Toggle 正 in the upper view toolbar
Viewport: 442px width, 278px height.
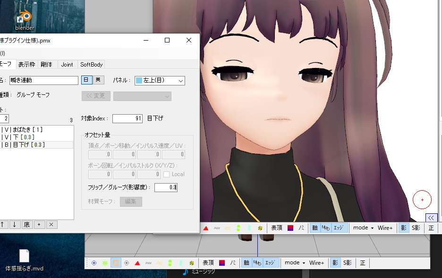(431, 228)
